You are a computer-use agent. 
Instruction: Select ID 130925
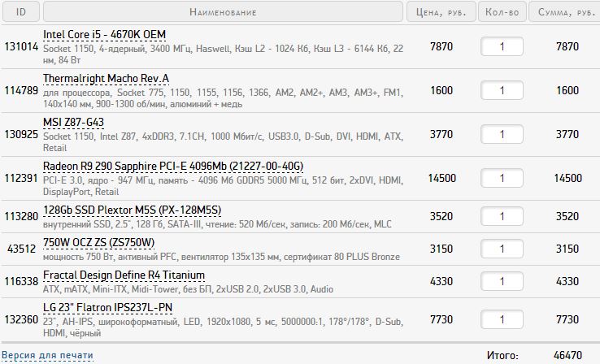click(x=21, y=135)
